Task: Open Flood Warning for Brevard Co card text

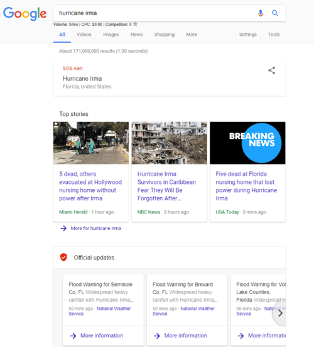Action: [x=185, y=292]
